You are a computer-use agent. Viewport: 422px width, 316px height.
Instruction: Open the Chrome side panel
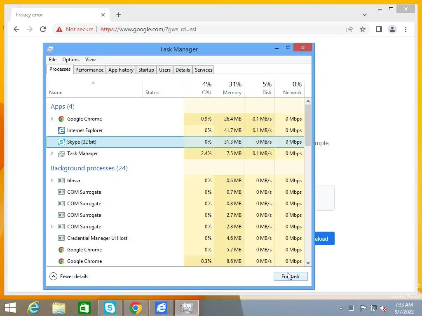click(379, 29)
